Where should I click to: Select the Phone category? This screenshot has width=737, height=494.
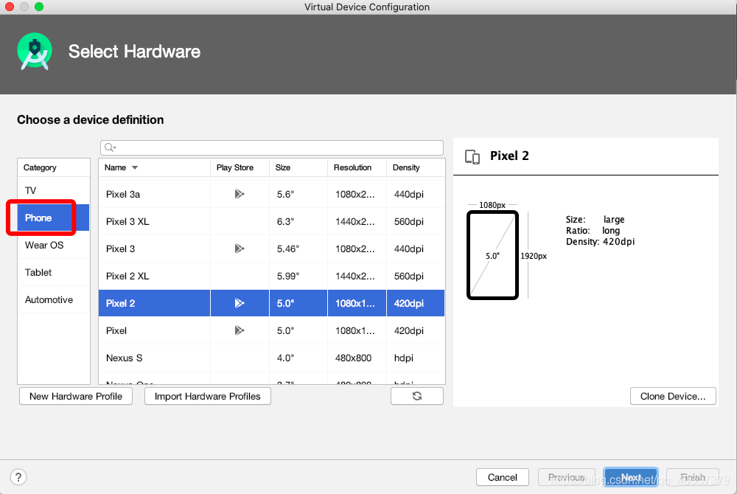(x=54, y=218)
